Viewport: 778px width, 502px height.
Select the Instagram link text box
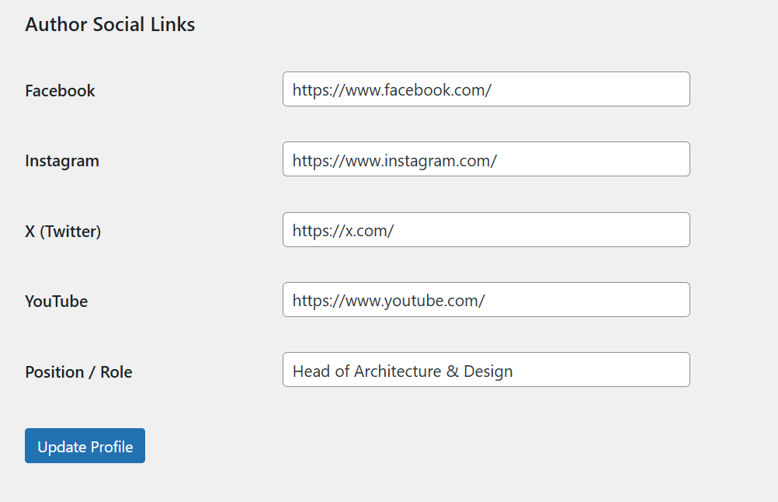[x=485, y=159]
